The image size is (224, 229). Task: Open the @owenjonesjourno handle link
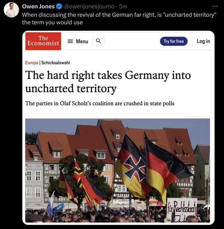click(x=89, y=6)
